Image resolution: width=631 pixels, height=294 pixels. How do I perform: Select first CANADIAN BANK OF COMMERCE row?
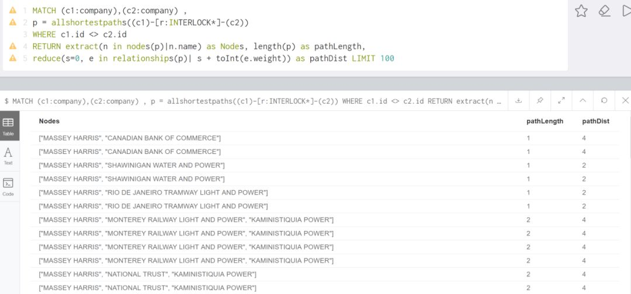[325, 138]
